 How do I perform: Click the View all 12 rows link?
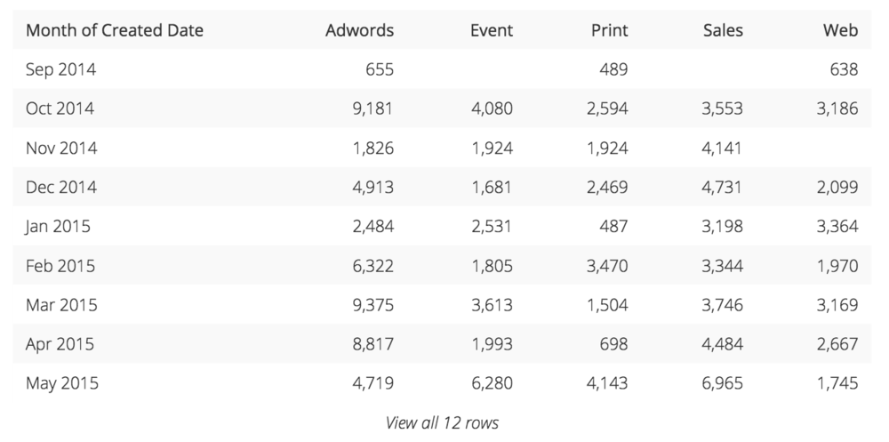[x=442, y=422]
